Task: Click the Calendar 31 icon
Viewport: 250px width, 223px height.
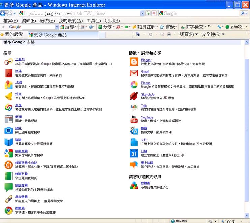Action: [x=134, y=153]
